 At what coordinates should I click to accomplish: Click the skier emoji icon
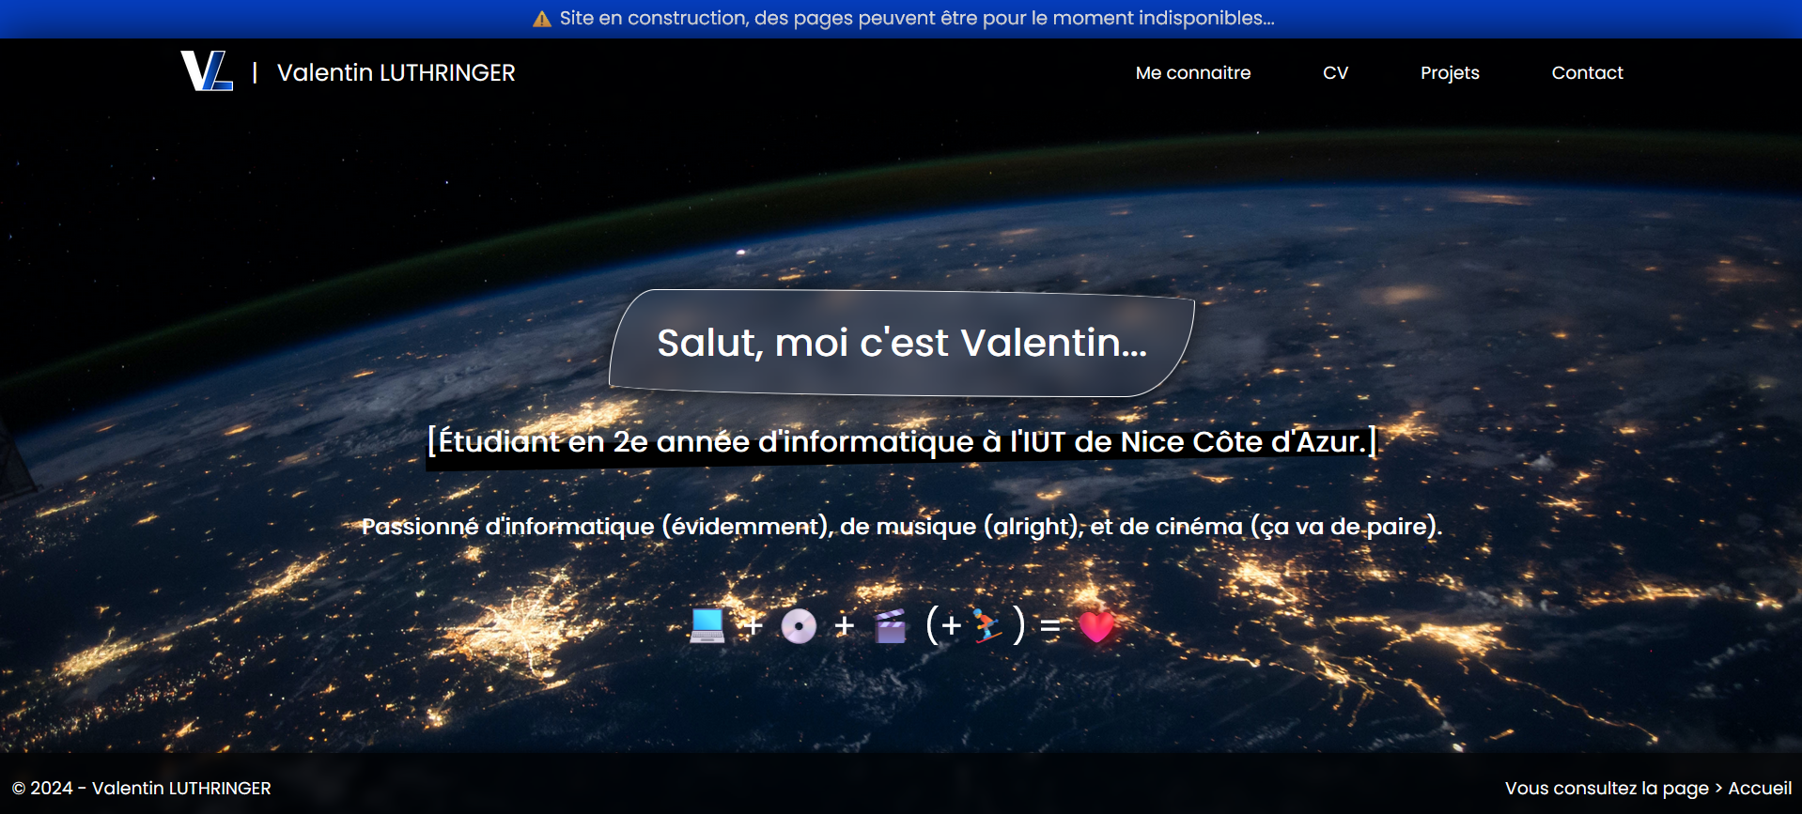[986, 625]
